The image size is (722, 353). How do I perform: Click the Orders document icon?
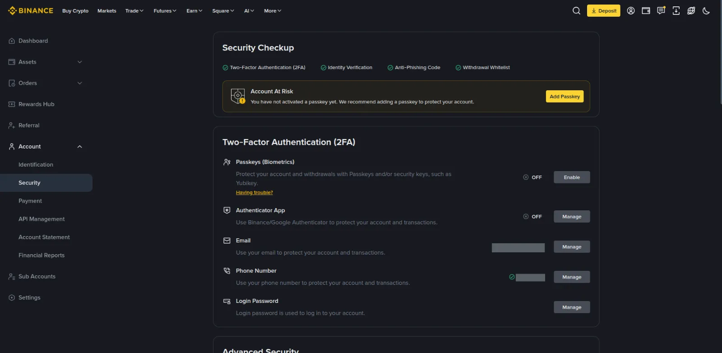(x=12, y=83)
